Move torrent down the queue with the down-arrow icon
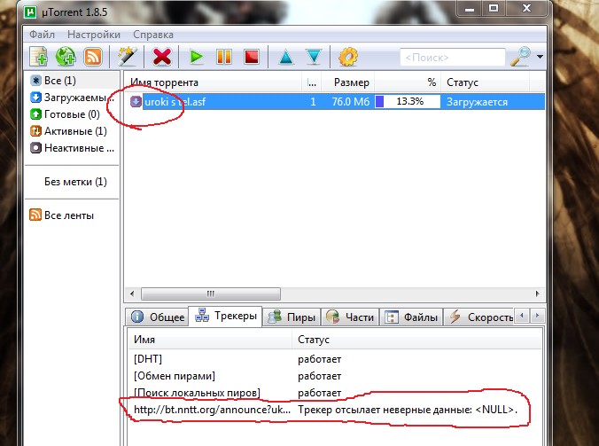 [314, 57]
